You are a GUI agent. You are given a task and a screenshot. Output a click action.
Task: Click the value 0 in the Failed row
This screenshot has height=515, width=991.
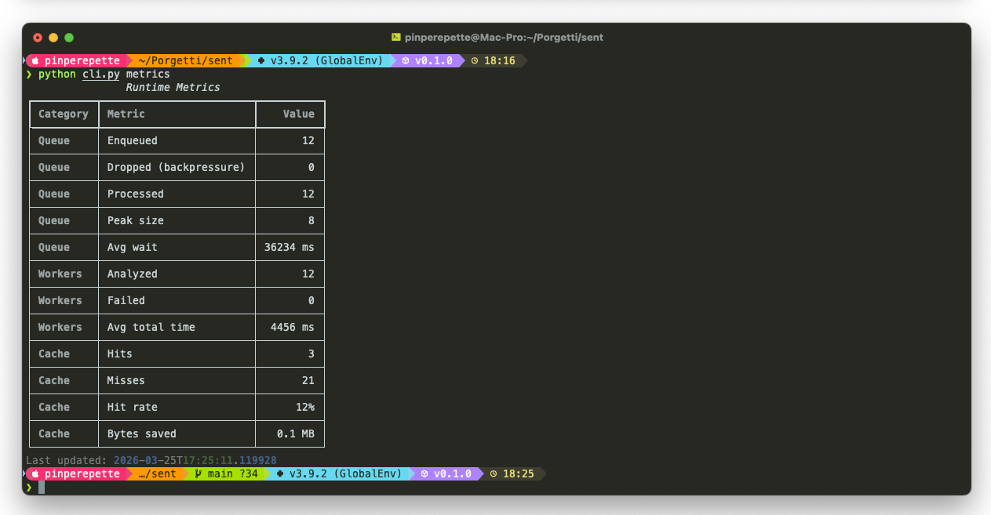click(x=312, y=300)
